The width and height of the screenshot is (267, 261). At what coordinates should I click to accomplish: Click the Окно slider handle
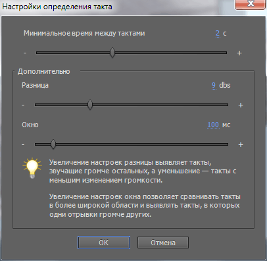[53, 144]
